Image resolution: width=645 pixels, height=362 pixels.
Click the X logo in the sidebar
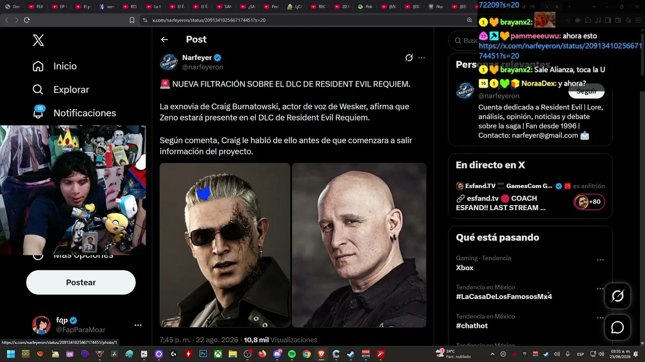(38, 40)
